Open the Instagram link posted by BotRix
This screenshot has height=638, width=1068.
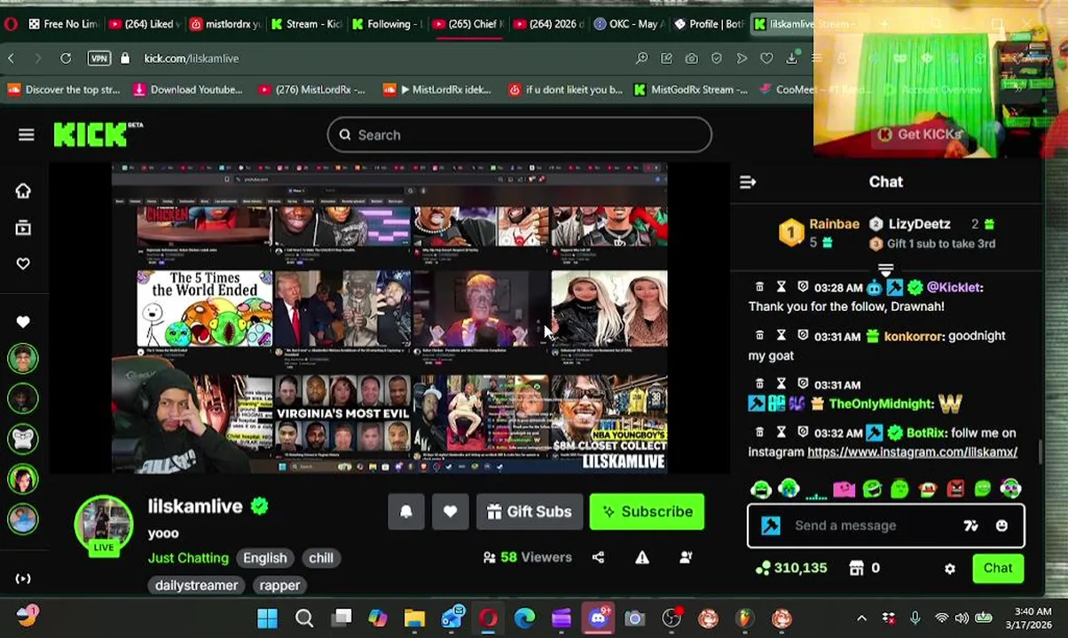pos(912,452)
